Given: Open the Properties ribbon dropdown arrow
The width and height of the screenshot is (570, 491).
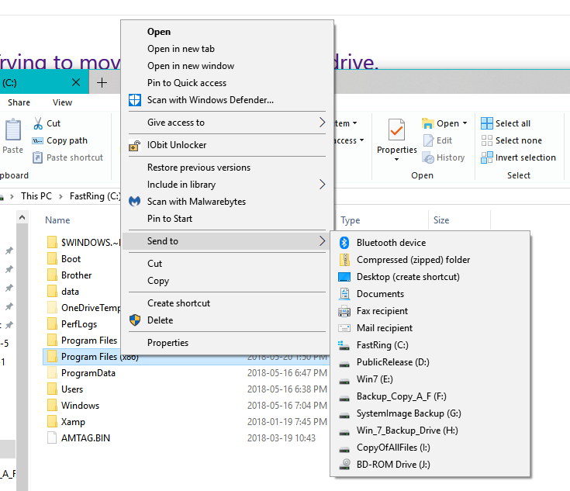Looking at the screenshot, I should pos(396,159).
